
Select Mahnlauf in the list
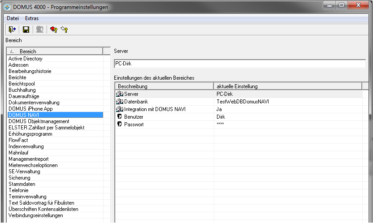tap(56, 153)
